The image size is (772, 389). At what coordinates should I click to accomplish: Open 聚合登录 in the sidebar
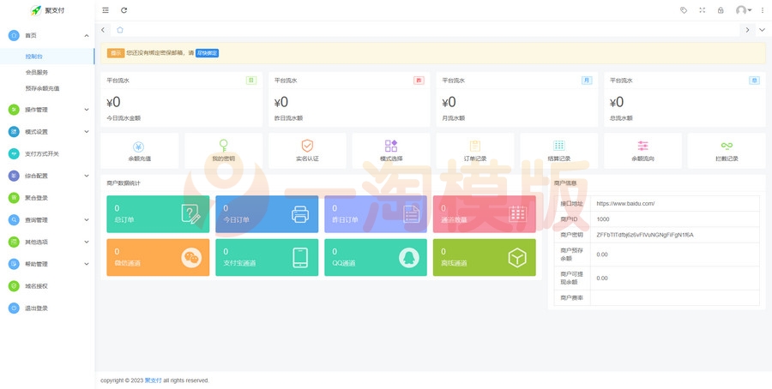(47, 198)
